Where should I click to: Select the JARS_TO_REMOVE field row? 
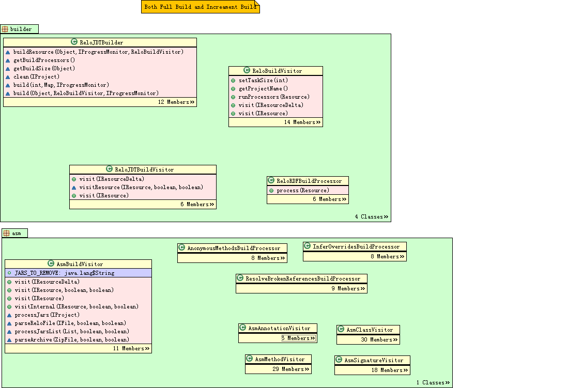[x=79, y=273]
